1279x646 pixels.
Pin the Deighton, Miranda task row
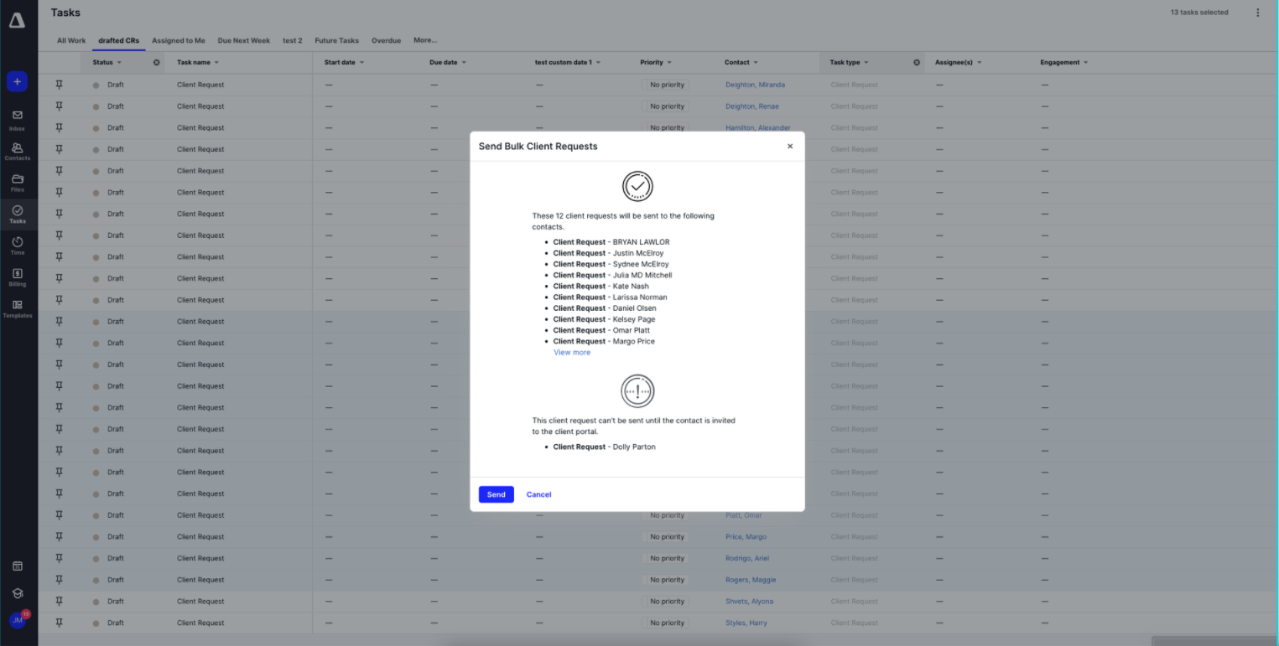[59, 85]
